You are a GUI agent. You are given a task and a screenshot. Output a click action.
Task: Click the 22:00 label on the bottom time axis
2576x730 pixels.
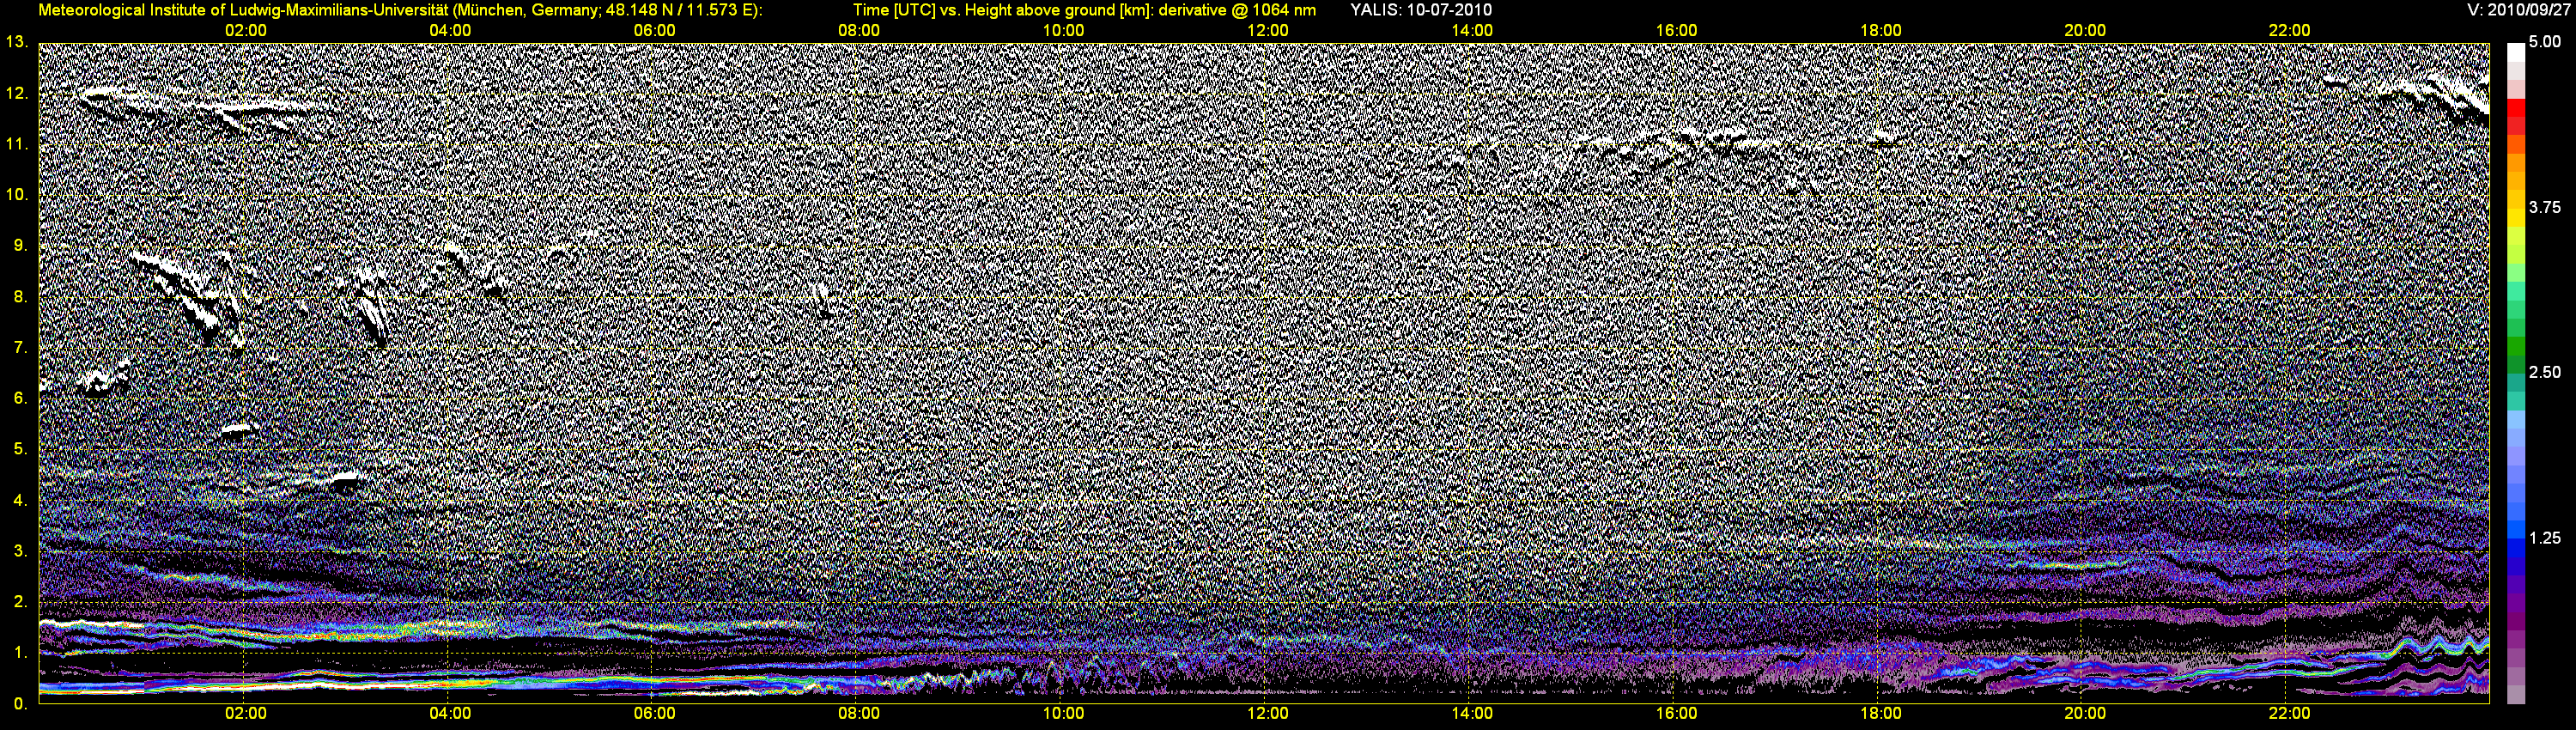(x=2289, y=714)
